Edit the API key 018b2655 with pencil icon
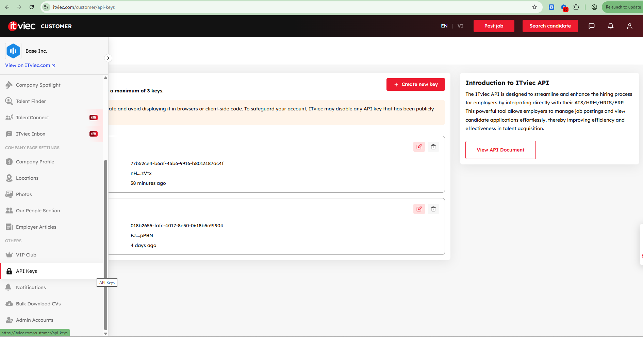The width and height of the screenshot is (643, 337). click(x=419, y=209)
